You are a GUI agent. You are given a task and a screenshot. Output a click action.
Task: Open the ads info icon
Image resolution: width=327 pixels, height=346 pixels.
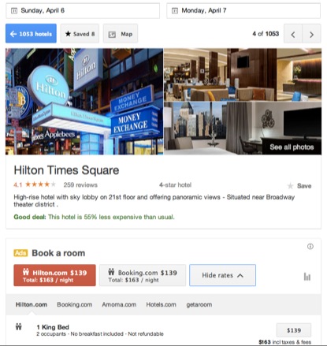[x=310, y=246]
